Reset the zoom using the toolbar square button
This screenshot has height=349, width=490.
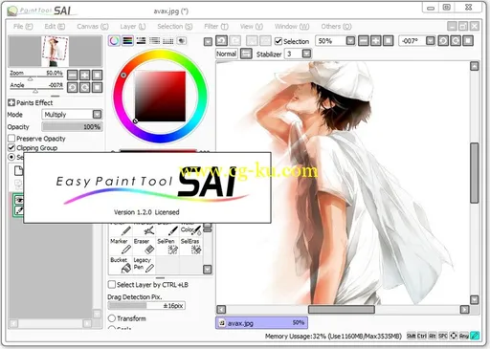(x=389, y=41)
